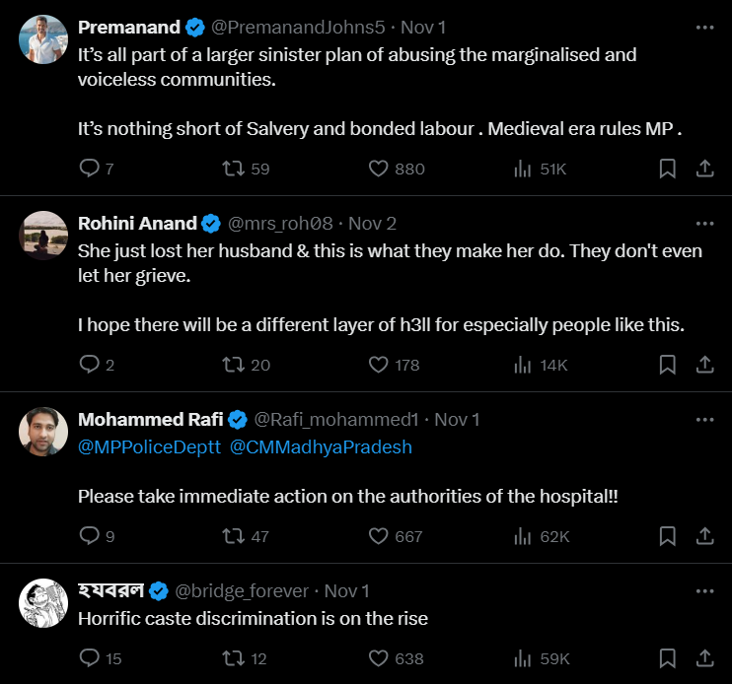Share Mohammed Rafi's tweet
This screenshot has height=684, width=732.
point(704,536)
